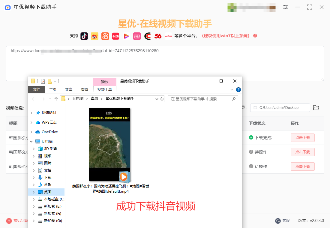
Task: Click the 常见问题 question mark icon
Action: coord(9,221)
